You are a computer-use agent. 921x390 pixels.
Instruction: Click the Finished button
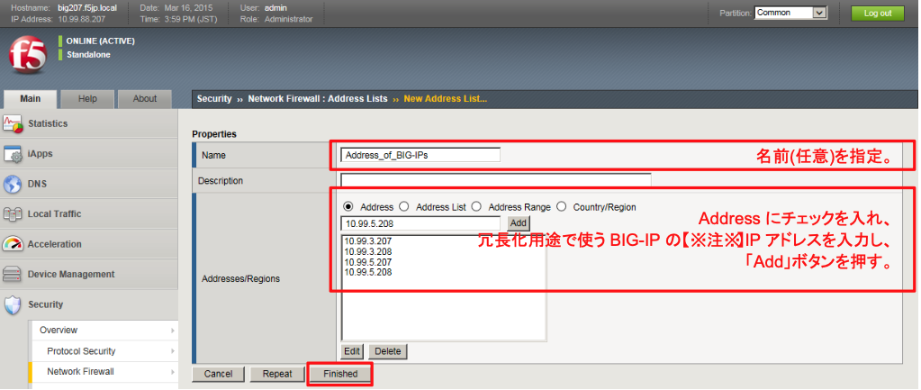pyautogui.click(x=340, y=374)
